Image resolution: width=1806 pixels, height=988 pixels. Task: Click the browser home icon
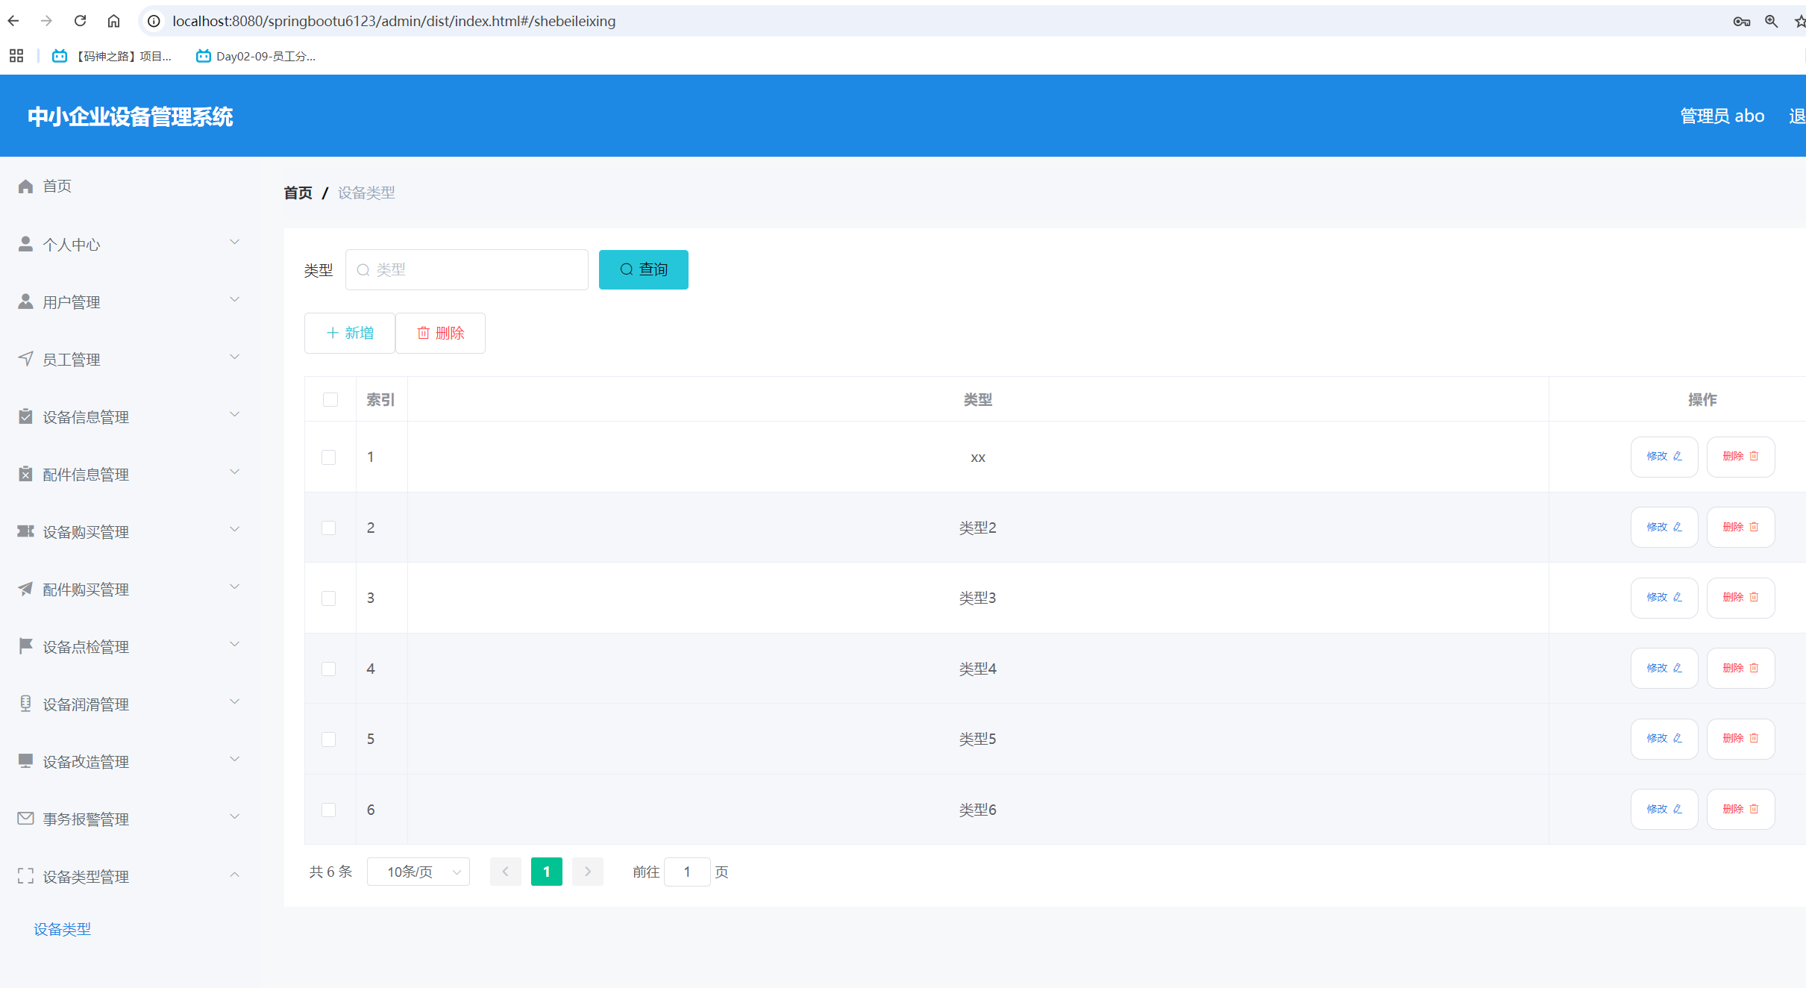coord(113,21)
